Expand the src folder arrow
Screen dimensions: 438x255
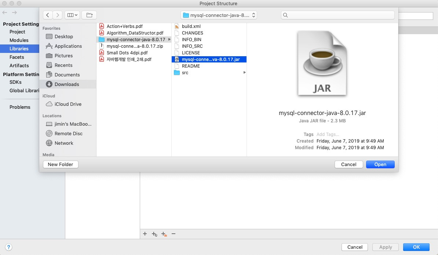point(245,72)
